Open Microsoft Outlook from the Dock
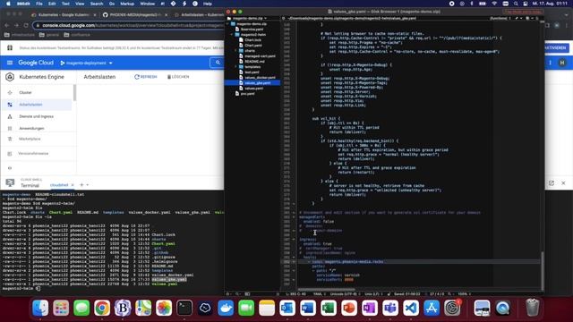This screenshot has width=573, height=322. tap(287, 308)
